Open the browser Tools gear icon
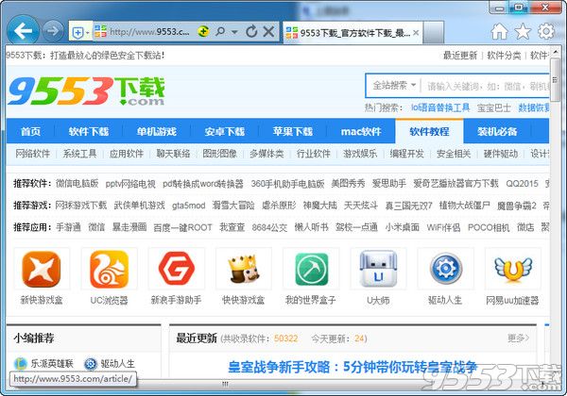This screenshot has height=396, width=567. pyautogui.click(x=546, y=31)
